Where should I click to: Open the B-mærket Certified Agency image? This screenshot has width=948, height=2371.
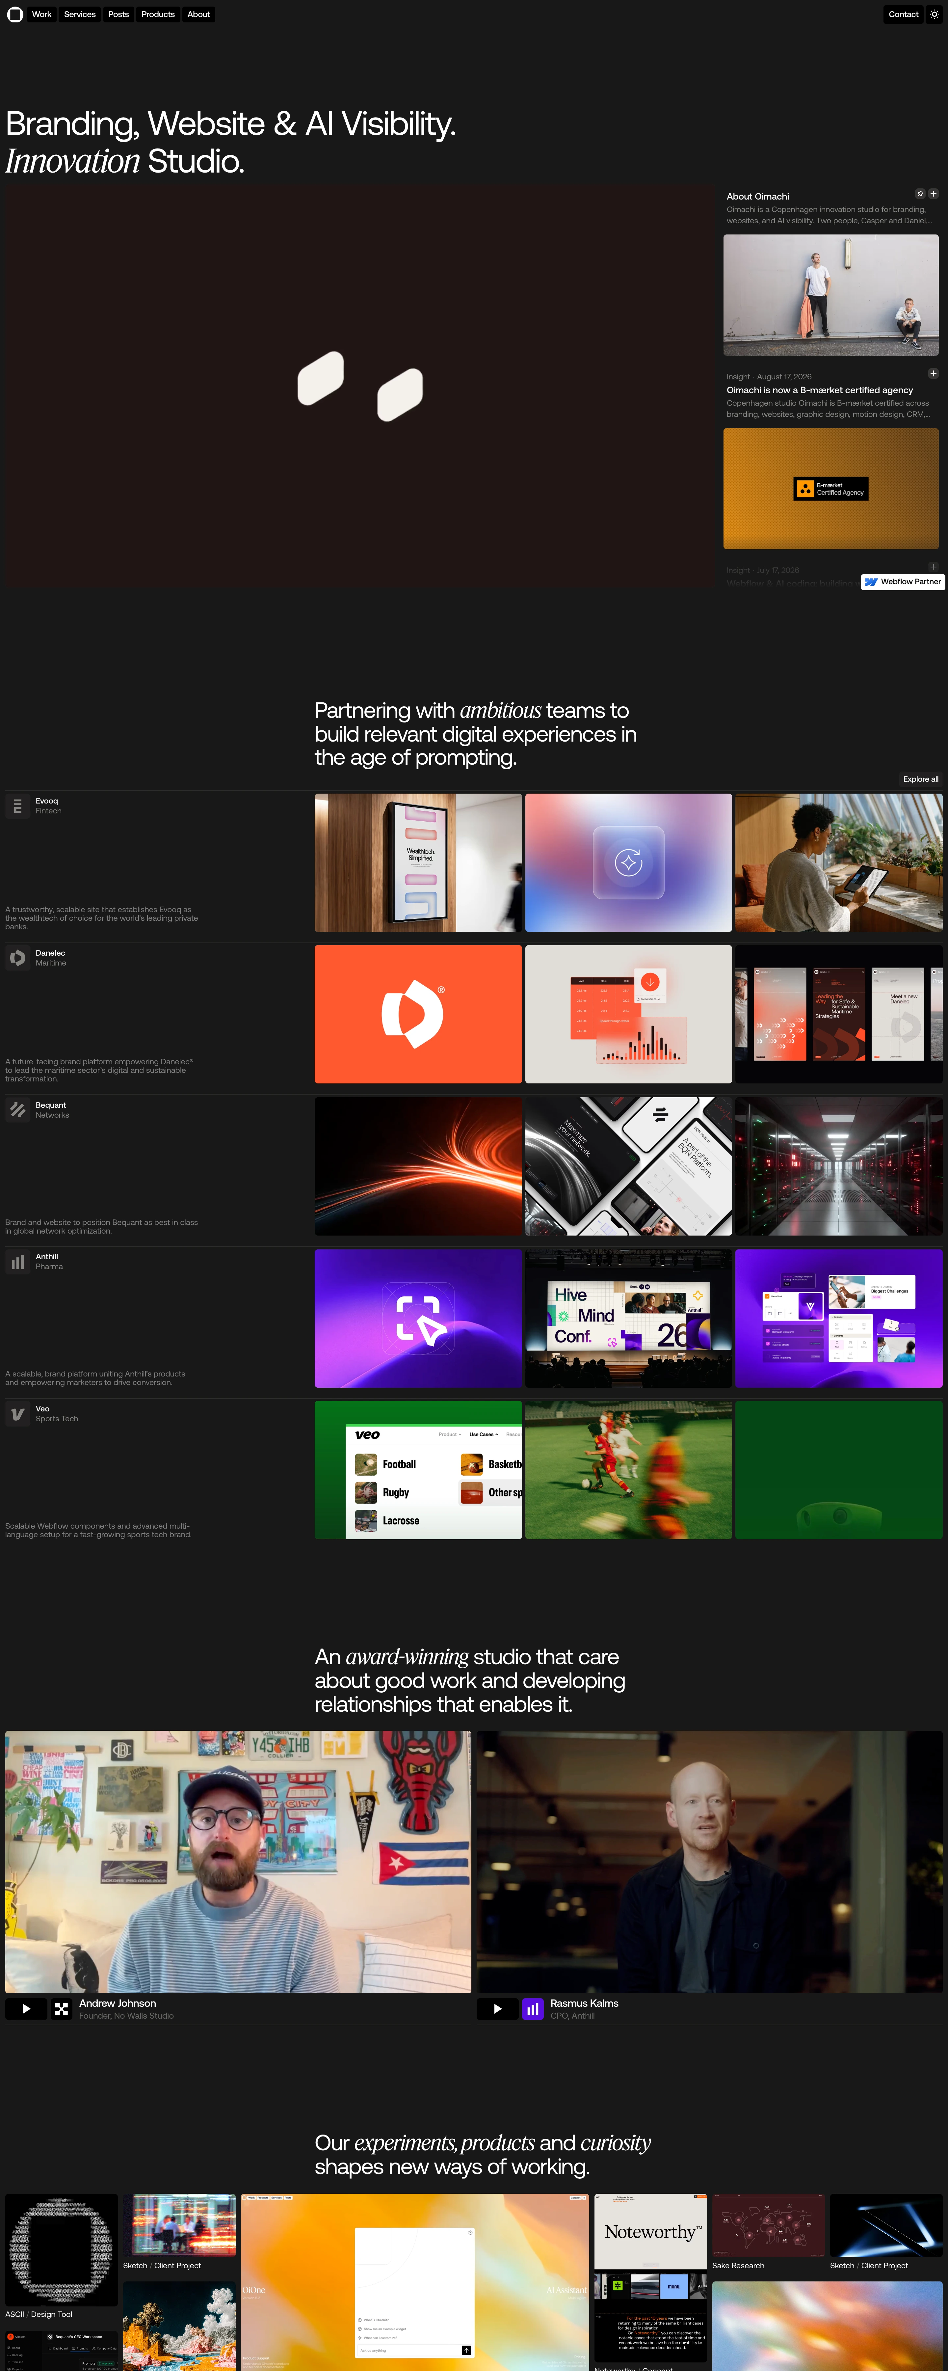tap(831, 489)
